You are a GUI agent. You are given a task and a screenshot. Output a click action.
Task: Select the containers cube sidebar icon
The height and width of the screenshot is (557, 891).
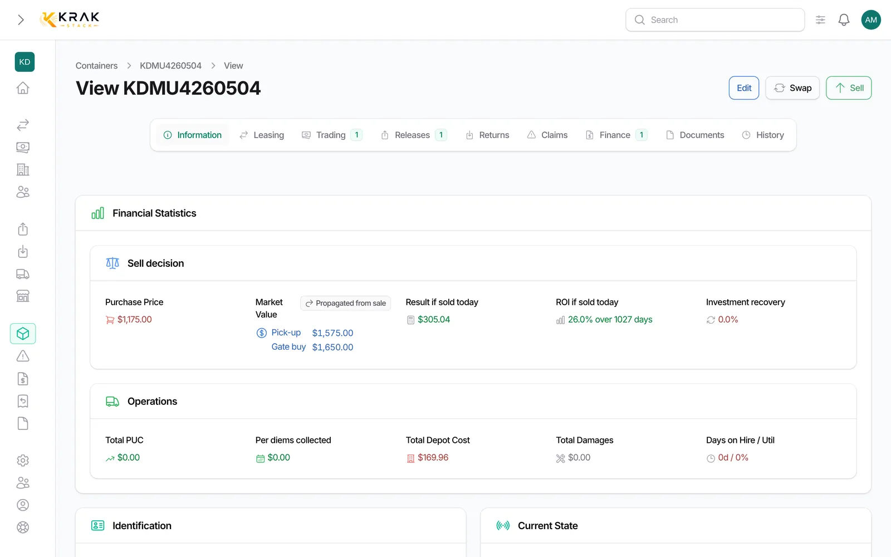coord(23,334)
